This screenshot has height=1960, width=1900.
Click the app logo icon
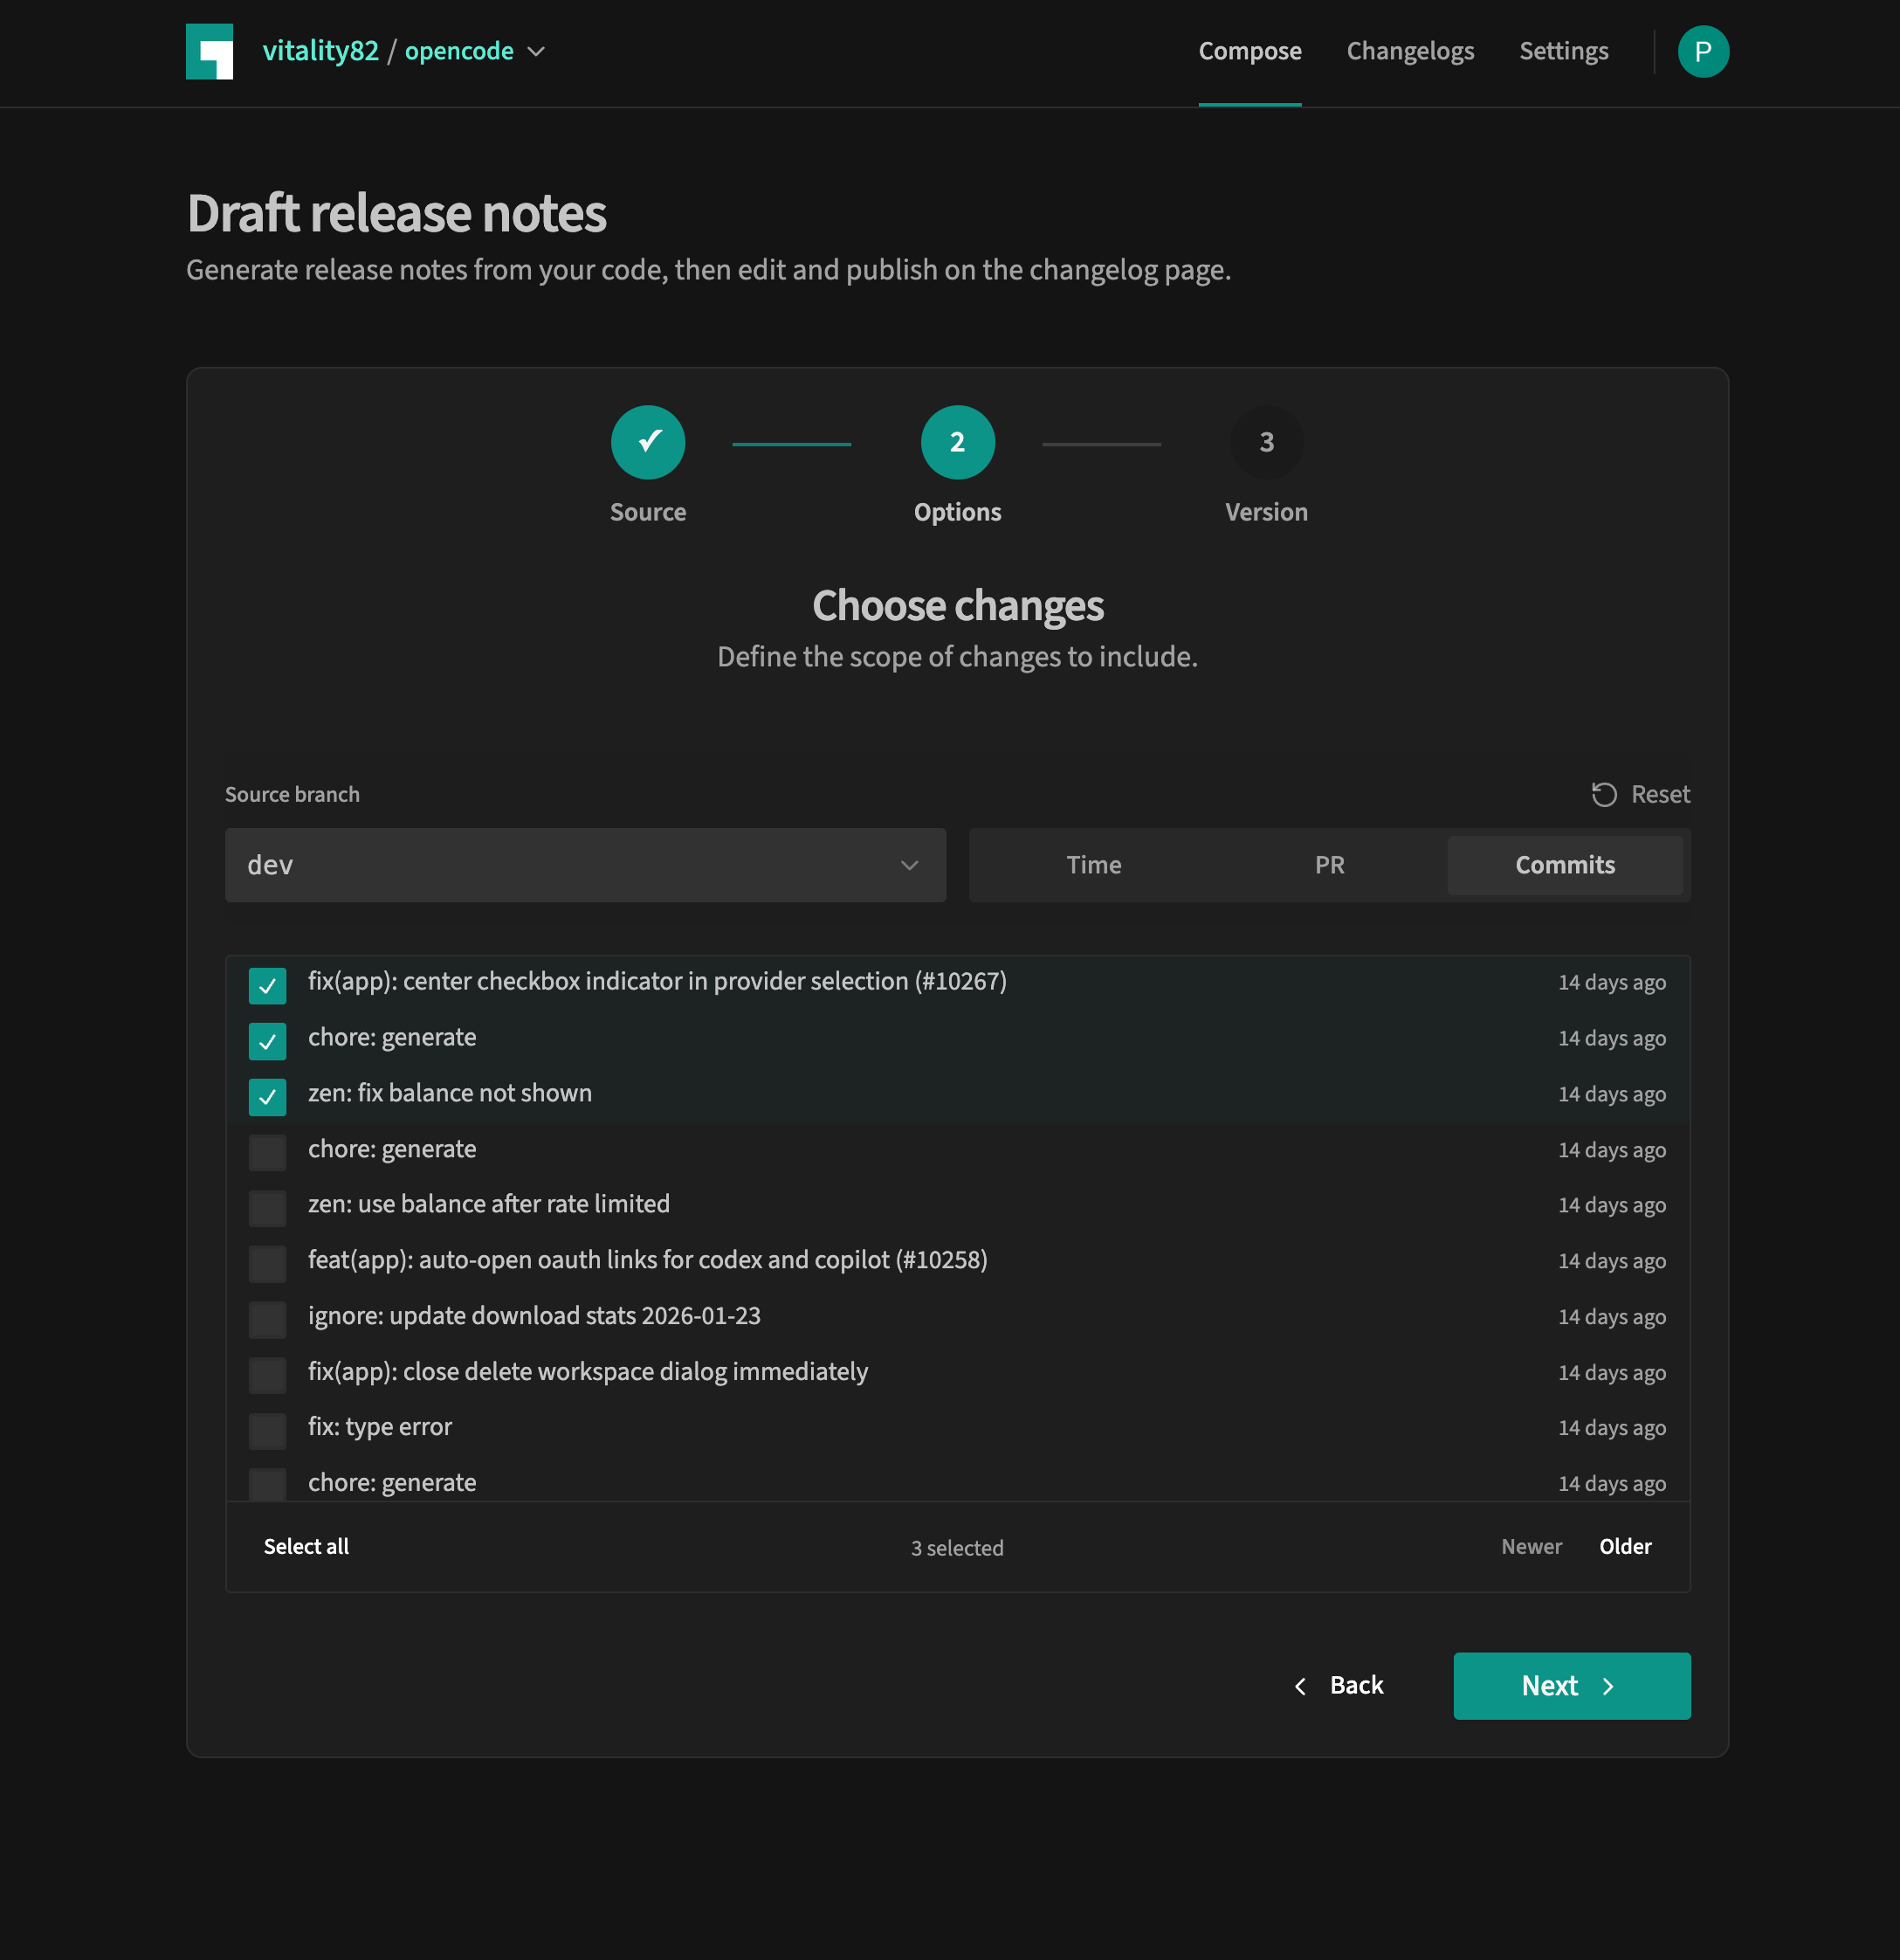(209, 51)
